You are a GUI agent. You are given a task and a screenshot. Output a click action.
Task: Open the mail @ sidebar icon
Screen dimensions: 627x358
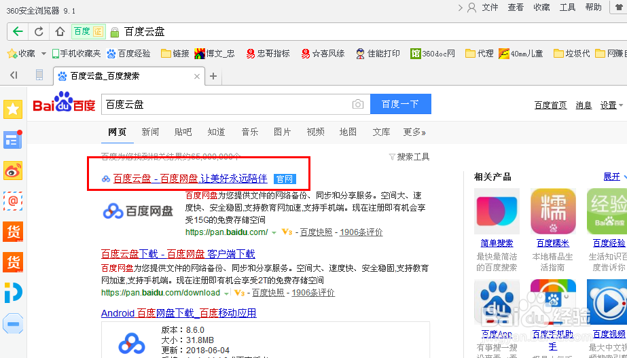pyautogui.click(x=13, y=201)
